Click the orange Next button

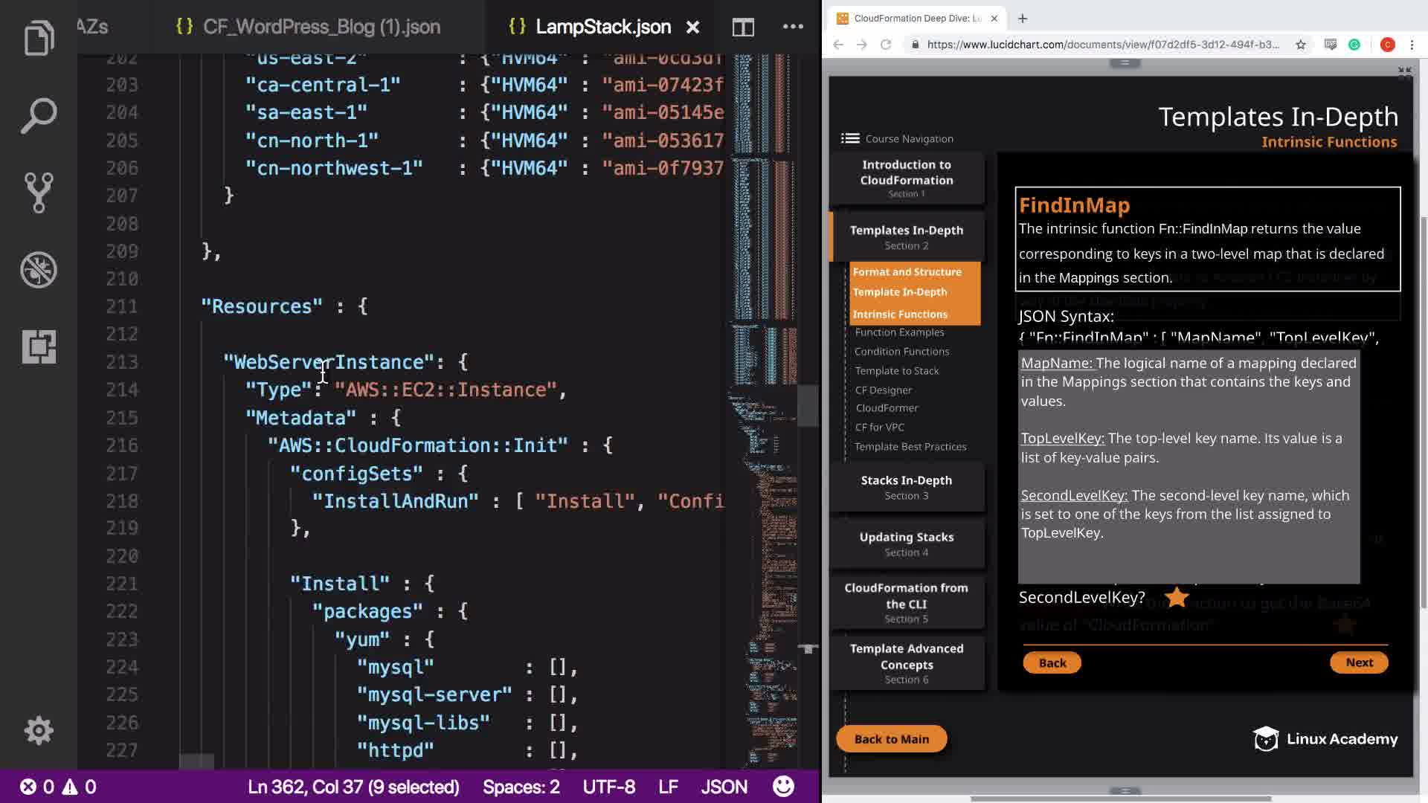1358,662
